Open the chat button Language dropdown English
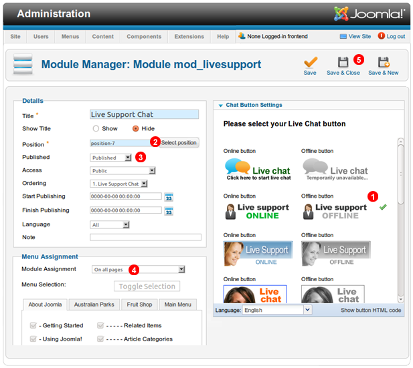The image size is (413, 368). coord(277,310)
